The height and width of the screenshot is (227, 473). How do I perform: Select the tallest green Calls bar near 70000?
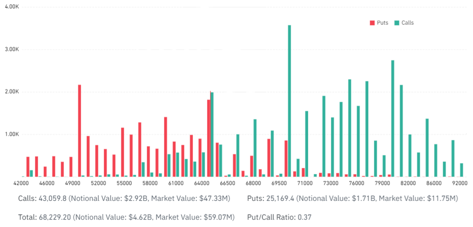pyautogui.click(x=289, y=101)
